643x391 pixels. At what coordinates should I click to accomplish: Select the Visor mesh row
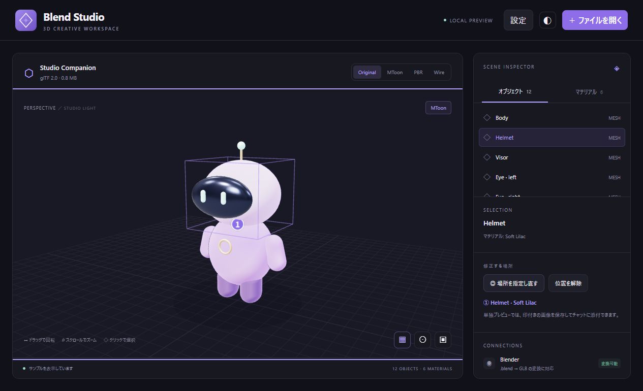pyautogui.click(x=552, y=157)
